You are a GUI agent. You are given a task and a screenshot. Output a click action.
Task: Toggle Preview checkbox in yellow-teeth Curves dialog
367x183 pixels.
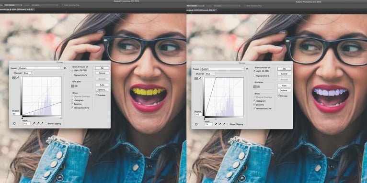[x=96, y=95]
